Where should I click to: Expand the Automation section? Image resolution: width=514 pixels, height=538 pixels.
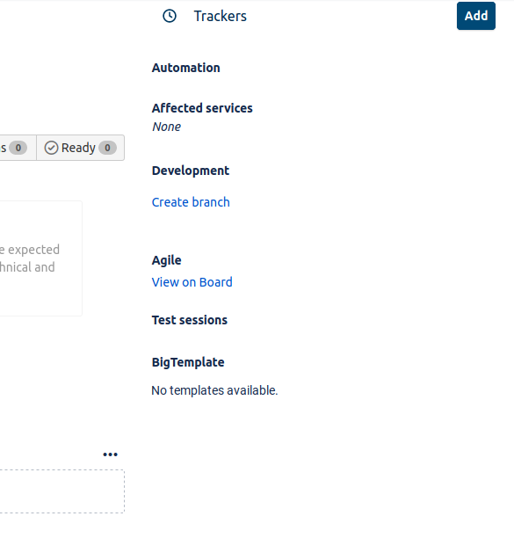pos(186,68)
